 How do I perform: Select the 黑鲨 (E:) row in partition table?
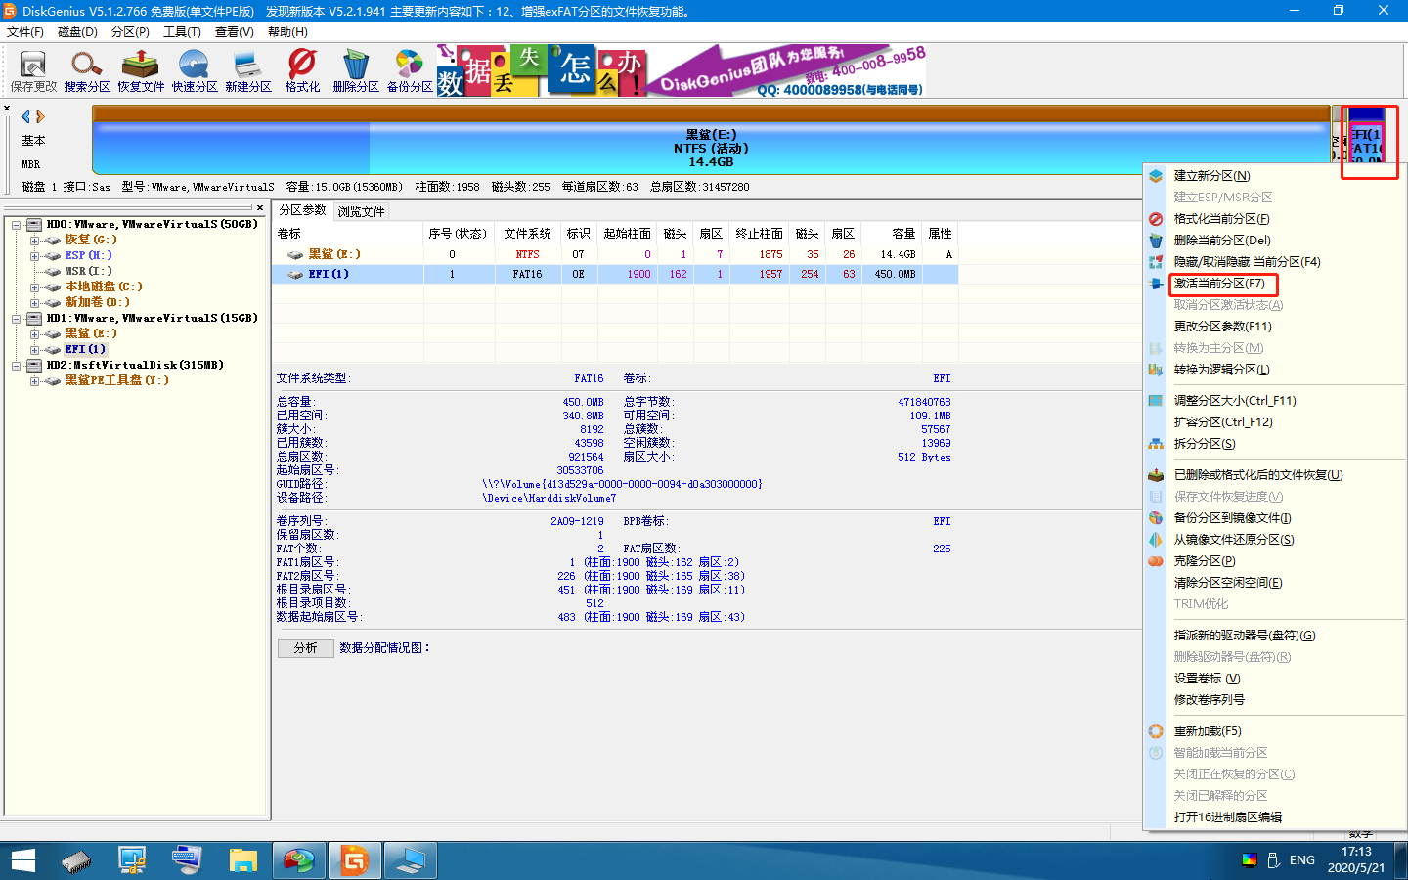[615, 254]
